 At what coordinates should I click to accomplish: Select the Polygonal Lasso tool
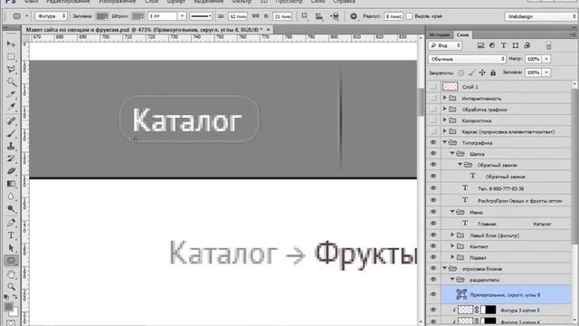11,69
